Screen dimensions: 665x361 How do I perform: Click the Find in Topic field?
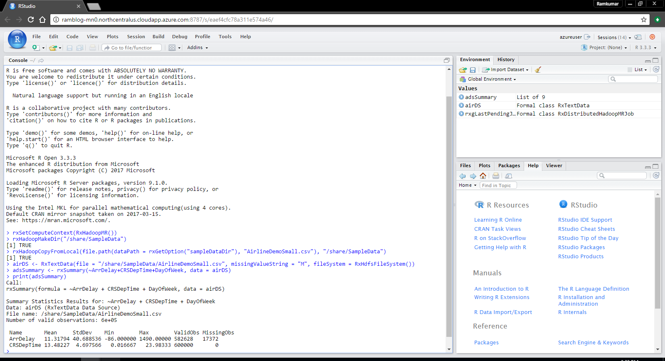(498, 185)
